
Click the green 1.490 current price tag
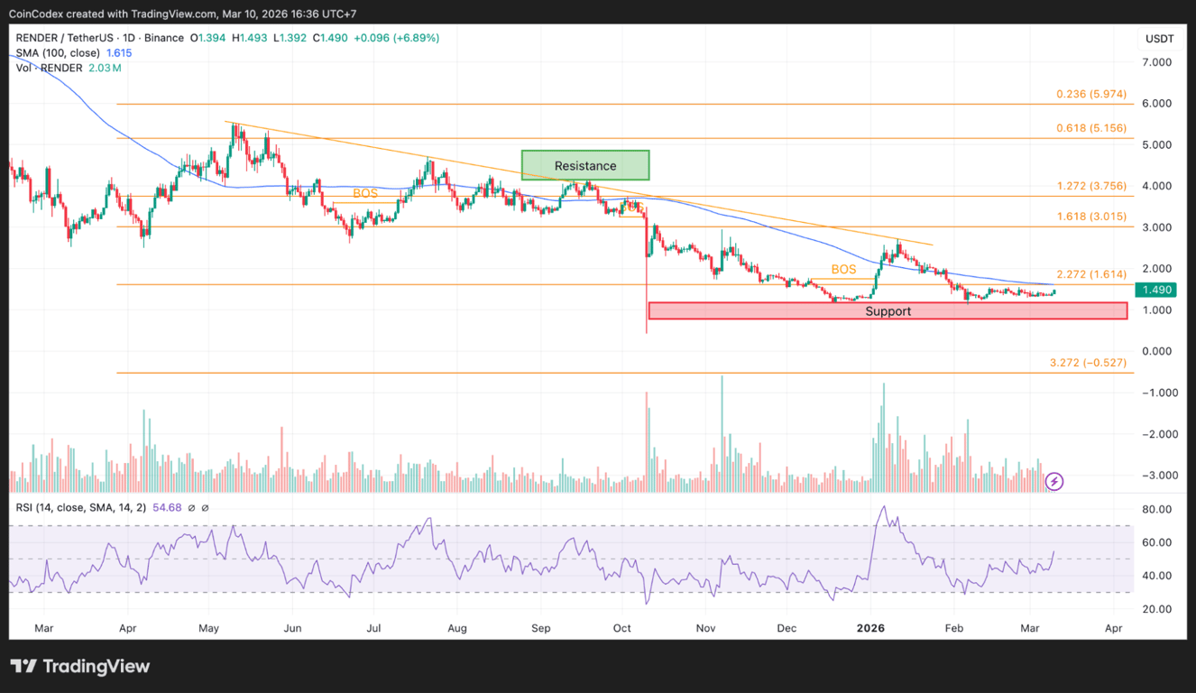[1155, 290]
